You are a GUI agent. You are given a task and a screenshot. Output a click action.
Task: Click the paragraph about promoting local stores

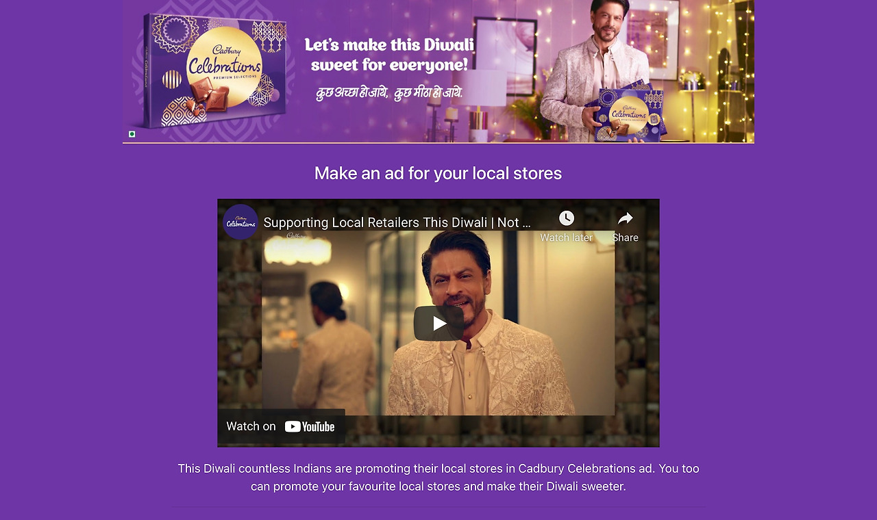point(438,478)
